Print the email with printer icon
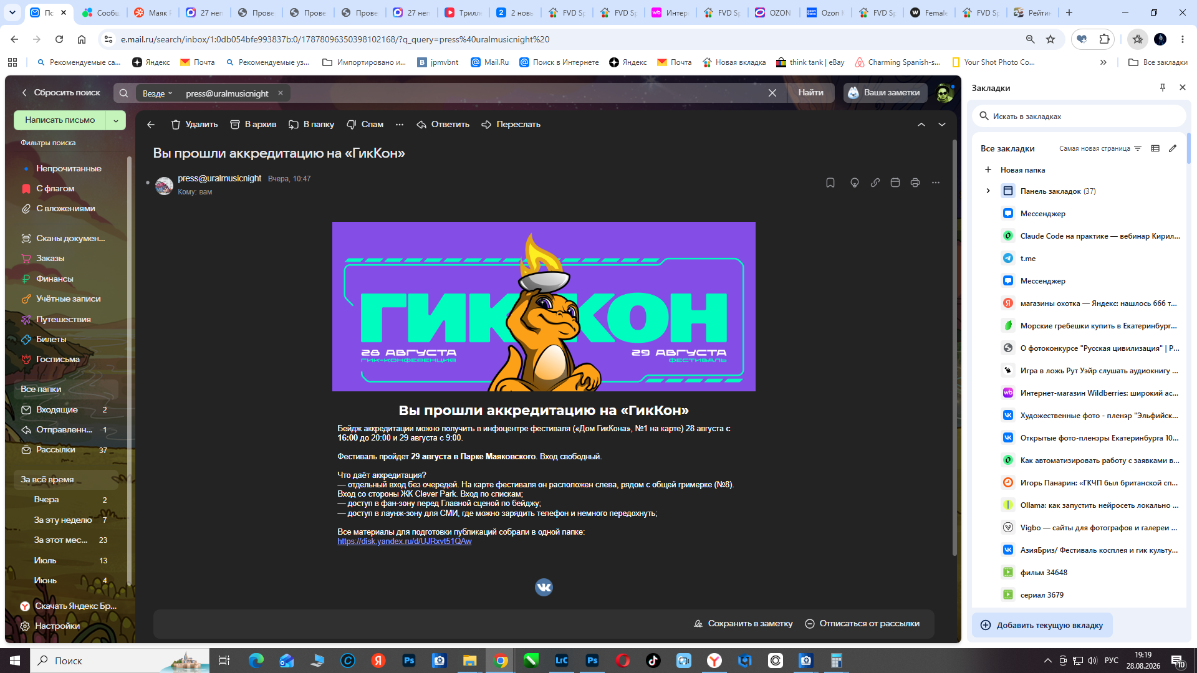The height and width of the screenshot is (673, 1197). pos(915,183)
